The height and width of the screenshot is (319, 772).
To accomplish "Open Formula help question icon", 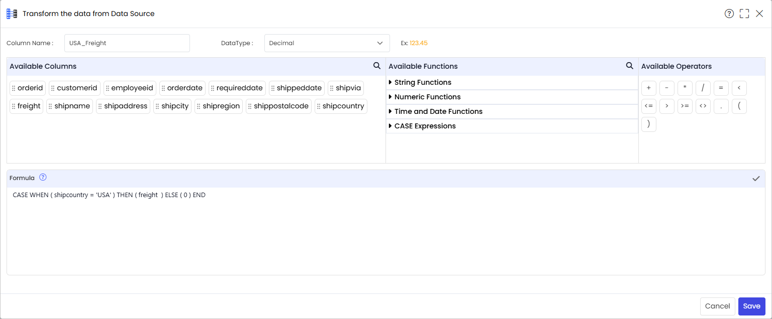I will (x=43, y=177).
